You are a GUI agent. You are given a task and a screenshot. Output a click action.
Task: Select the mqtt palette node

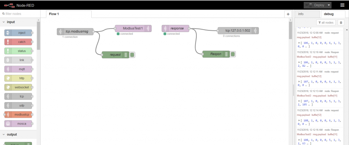(x=18, y=69)
